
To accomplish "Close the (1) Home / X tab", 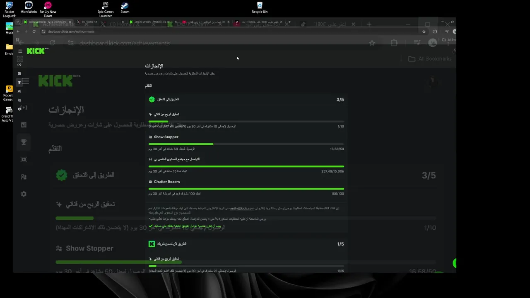I will pyautogui.click(x=122, y=22).
